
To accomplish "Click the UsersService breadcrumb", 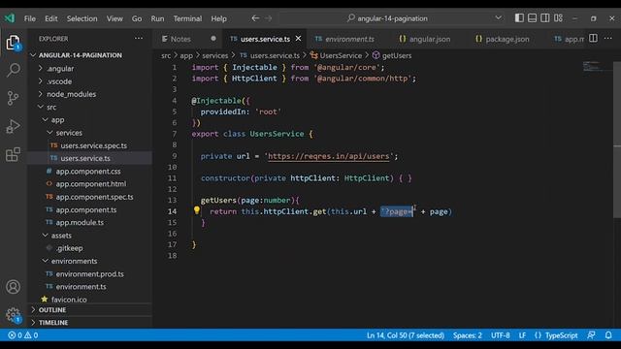I will click(x=336, y=55).
